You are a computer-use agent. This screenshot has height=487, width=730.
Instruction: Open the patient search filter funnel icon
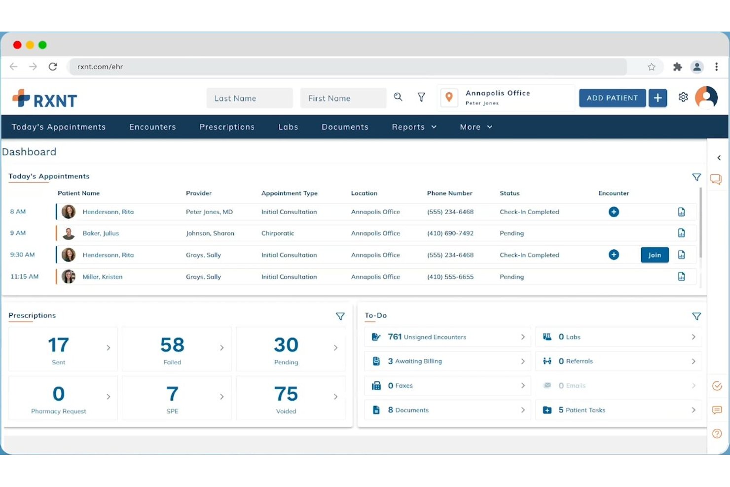click(421, 97)
